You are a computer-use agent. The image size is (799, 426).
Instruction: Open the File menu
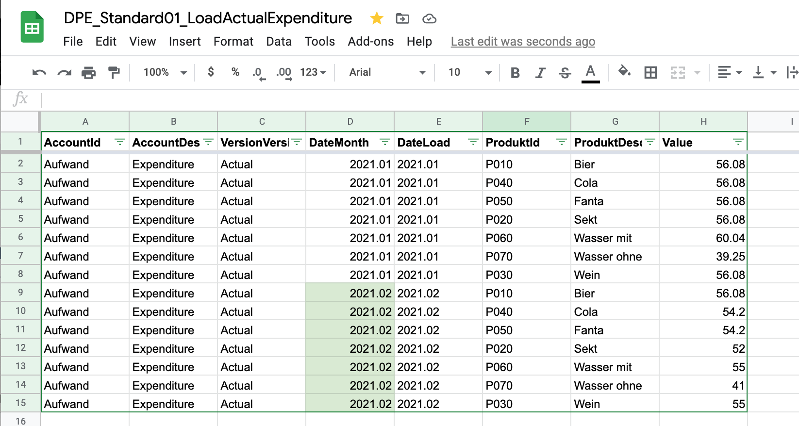pyautogui.click(x=73, y=42)
